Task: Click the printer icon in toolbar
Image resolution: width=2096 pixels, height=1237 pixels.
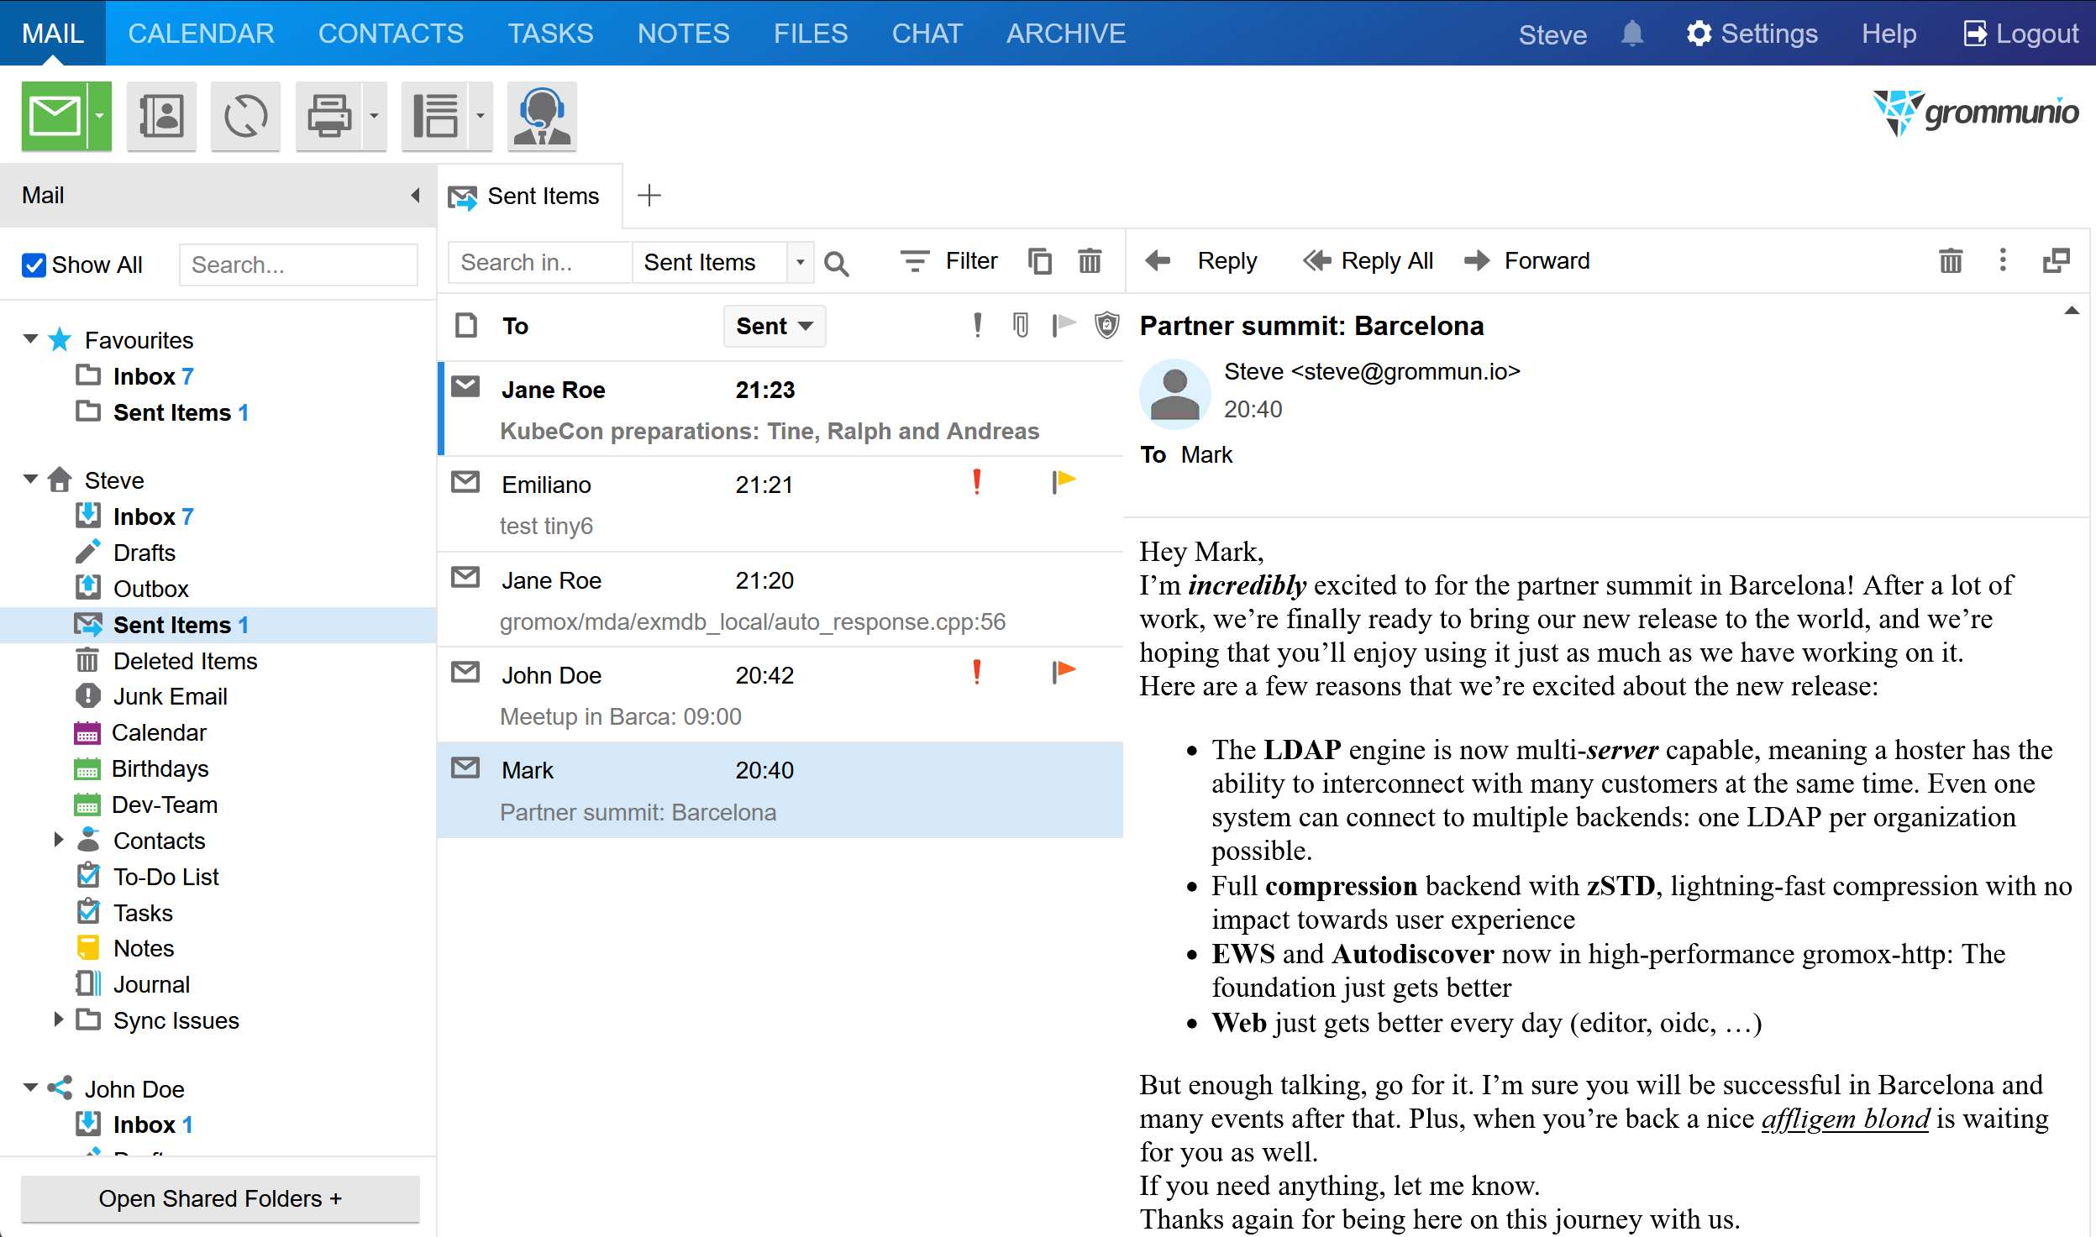Action: point(329,116)
